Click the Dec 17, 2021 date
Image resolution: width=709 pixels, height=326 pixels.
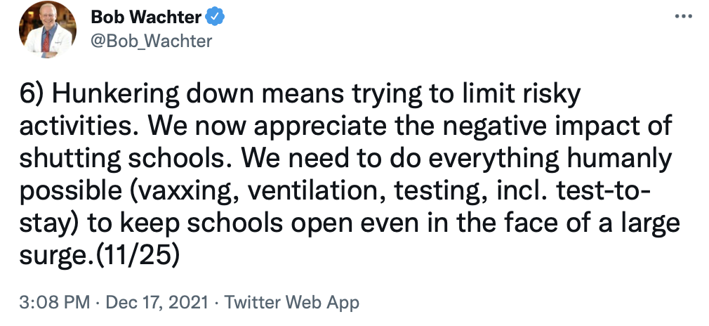point(158,303)
